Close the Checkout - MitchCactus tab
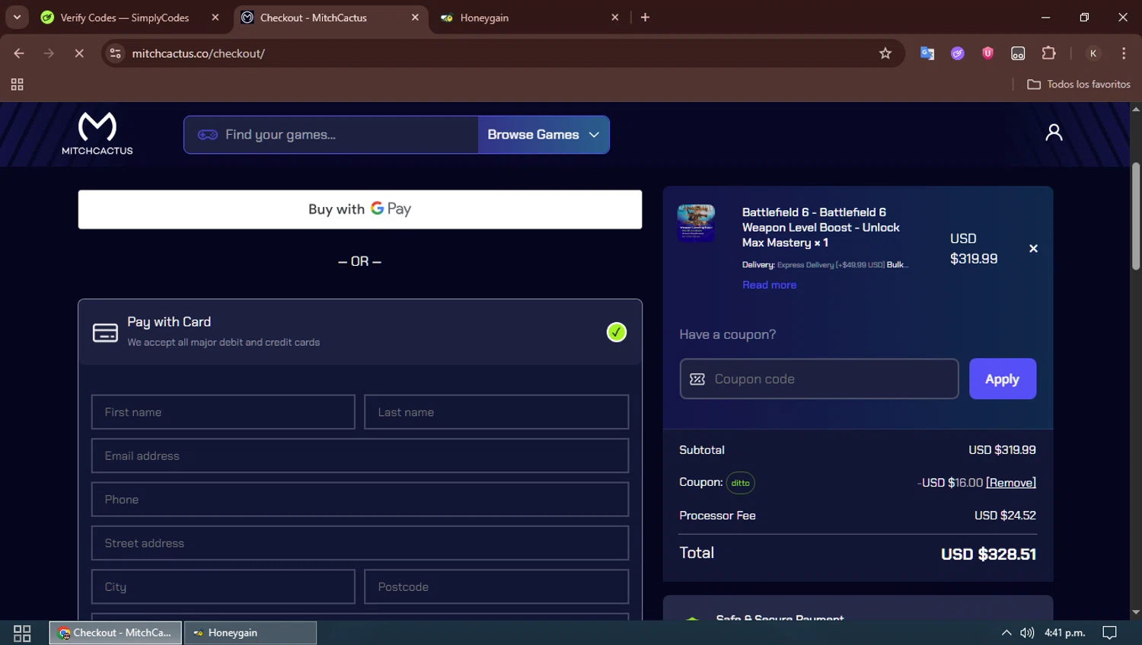This screenshot has height=645, width=1142. [415, 17]
